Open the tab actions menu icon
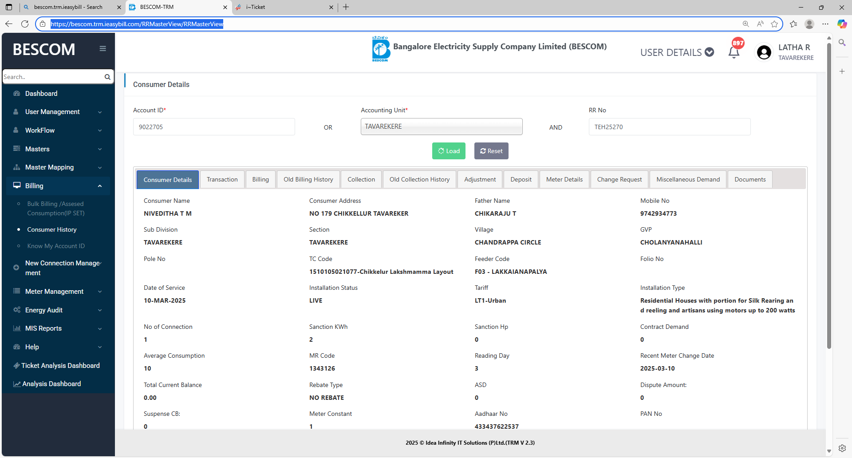 coord(9,7)
